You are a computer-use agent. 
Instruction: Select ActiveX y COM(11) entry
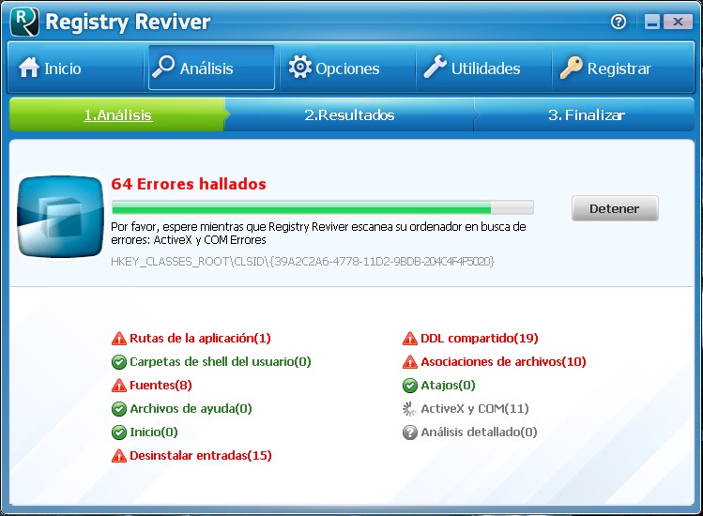point(475,409)
